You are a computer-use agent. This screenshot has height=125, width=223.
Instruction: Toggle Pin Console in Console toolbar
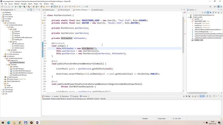(207, 96)
